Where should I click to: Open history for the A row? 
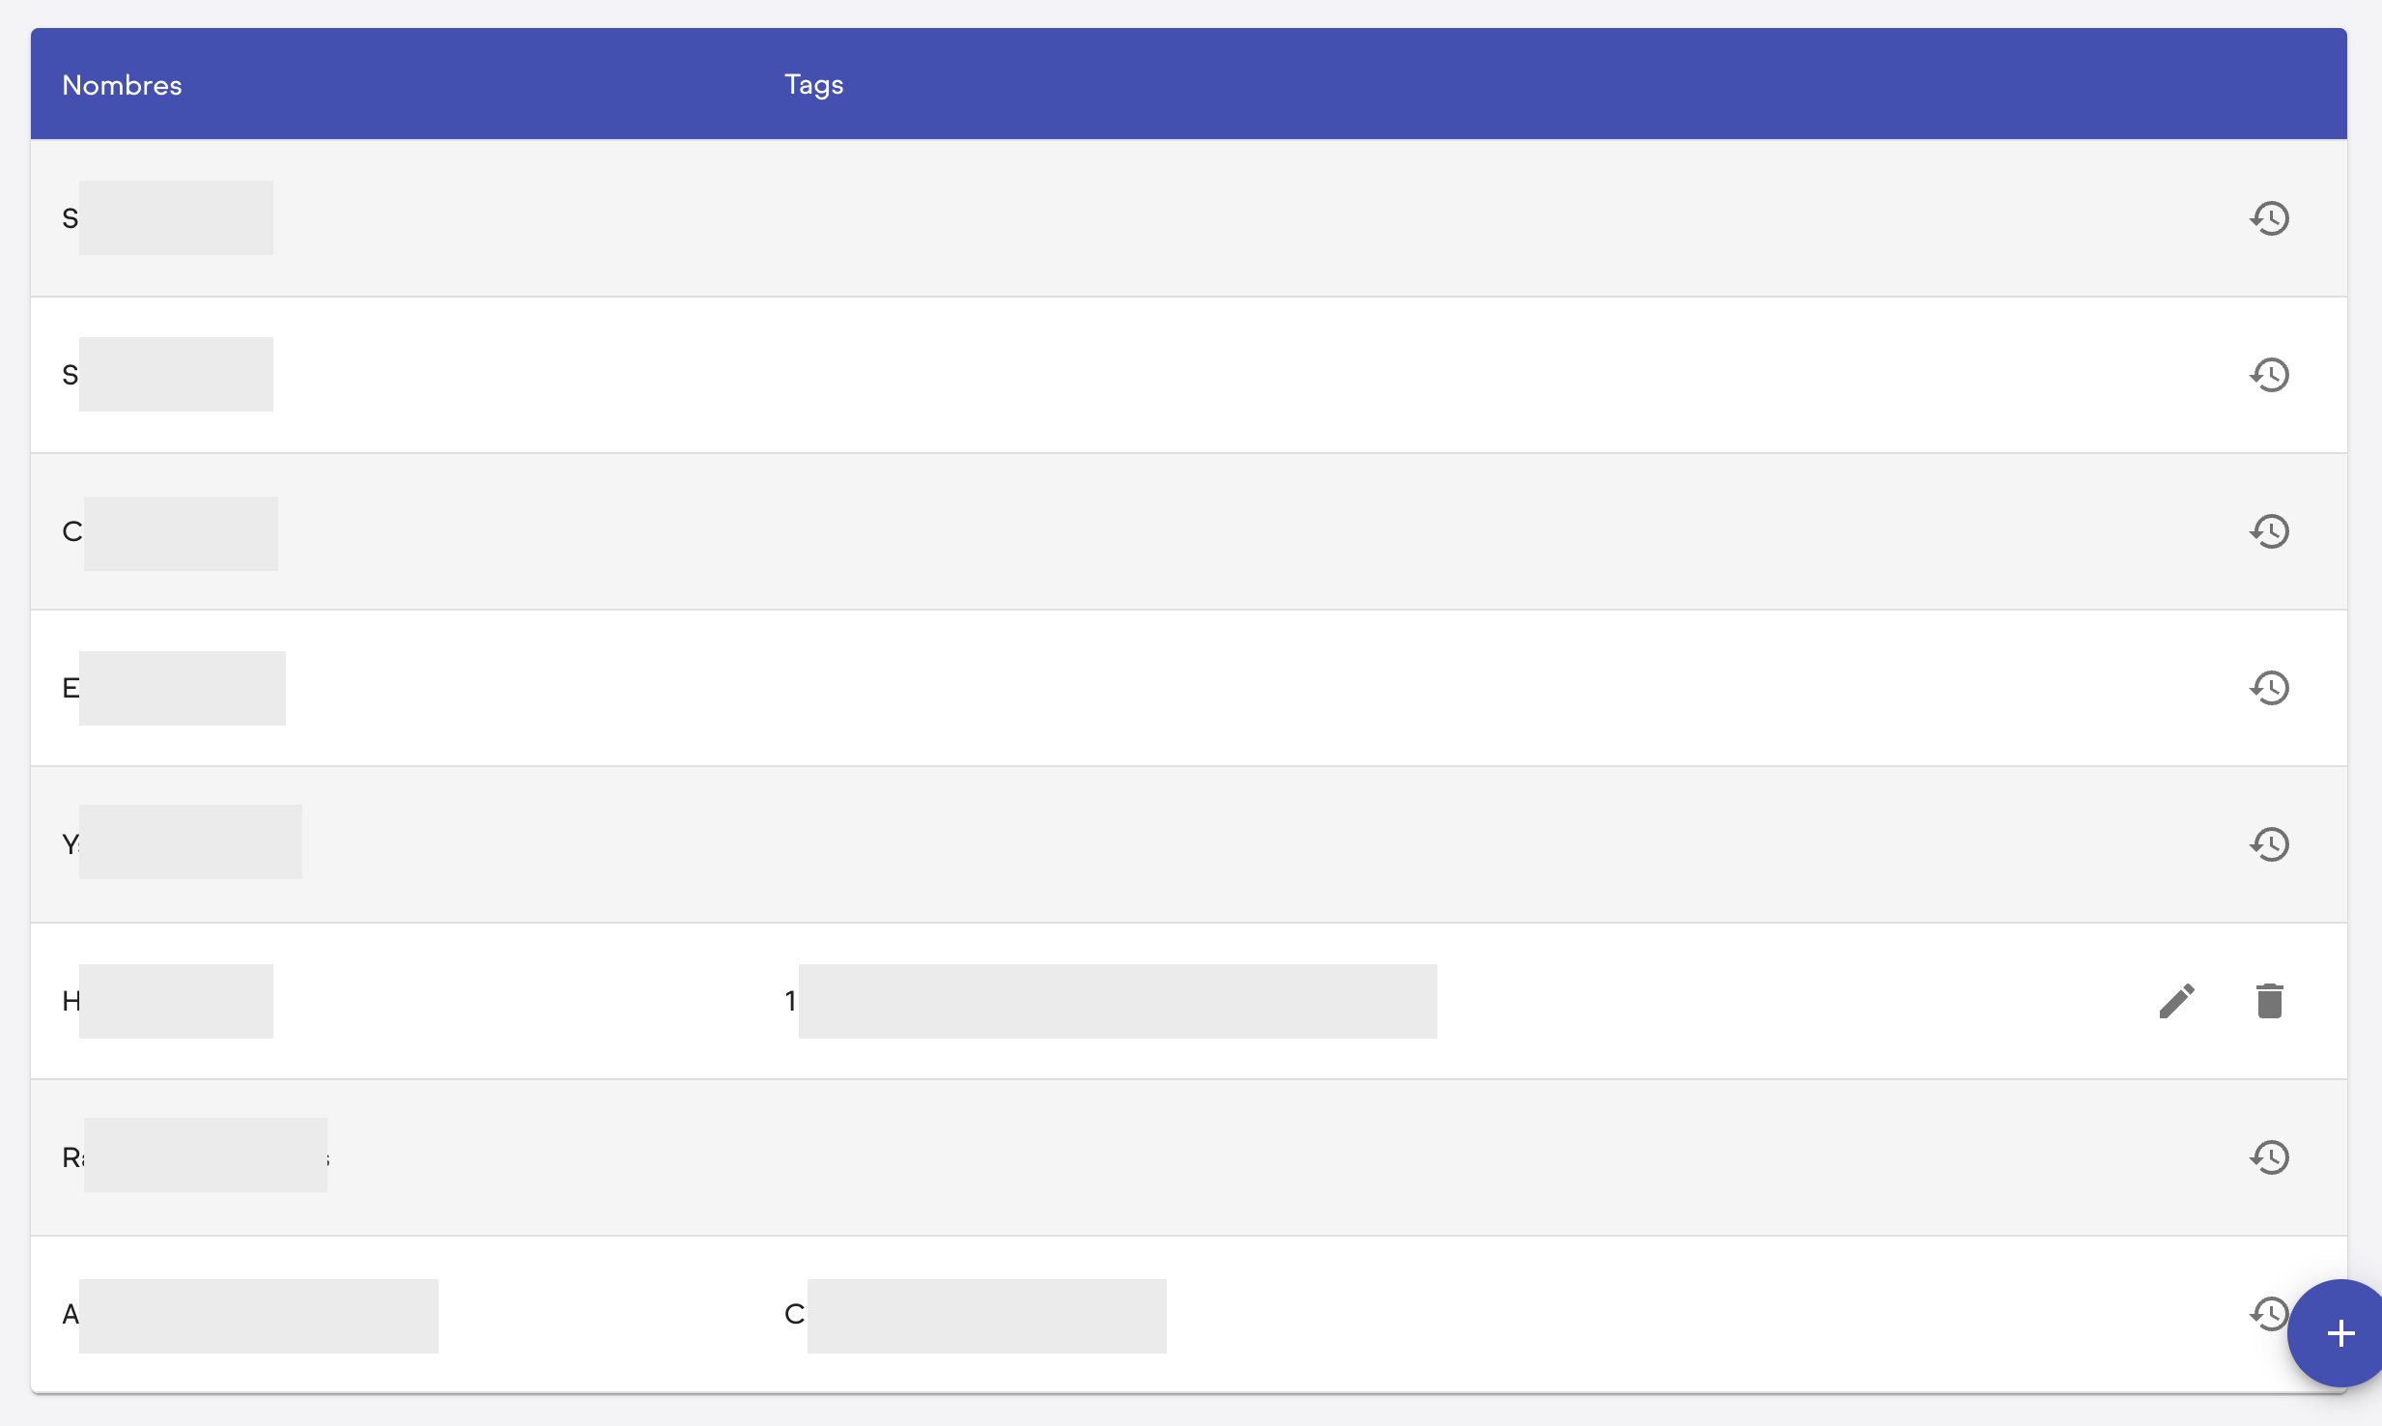2267,1314
